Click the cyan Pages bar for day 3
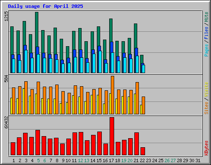Image resolution: width=211 pixels, height=165 pixels. point(26,61)
